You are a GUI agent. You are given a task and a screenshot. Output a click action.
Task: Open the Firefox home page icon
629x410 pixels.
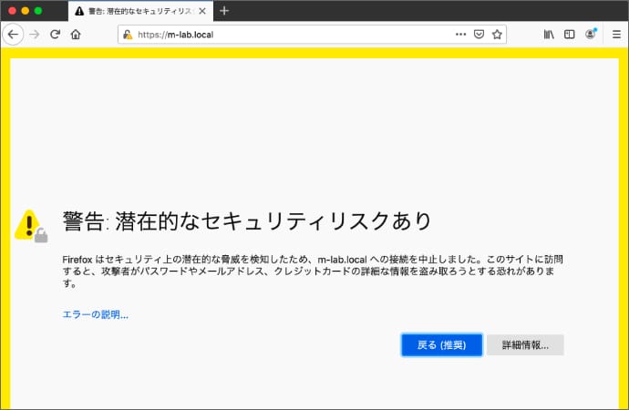76,34
